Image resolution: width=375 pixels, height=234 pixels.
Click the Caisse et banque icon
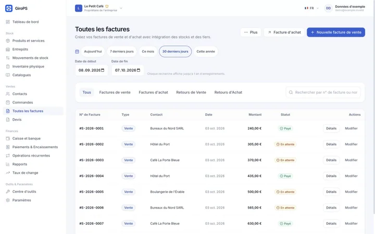[x=8, y=138]
